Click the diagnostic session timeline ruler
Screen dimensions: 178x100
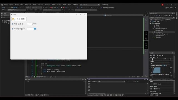[x=161, y=59]
